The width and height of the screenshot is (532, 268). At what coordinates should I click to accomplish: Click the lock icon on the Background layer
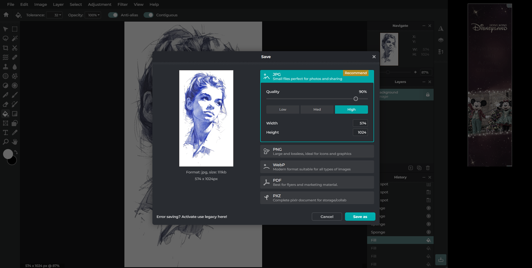(428, 95)
